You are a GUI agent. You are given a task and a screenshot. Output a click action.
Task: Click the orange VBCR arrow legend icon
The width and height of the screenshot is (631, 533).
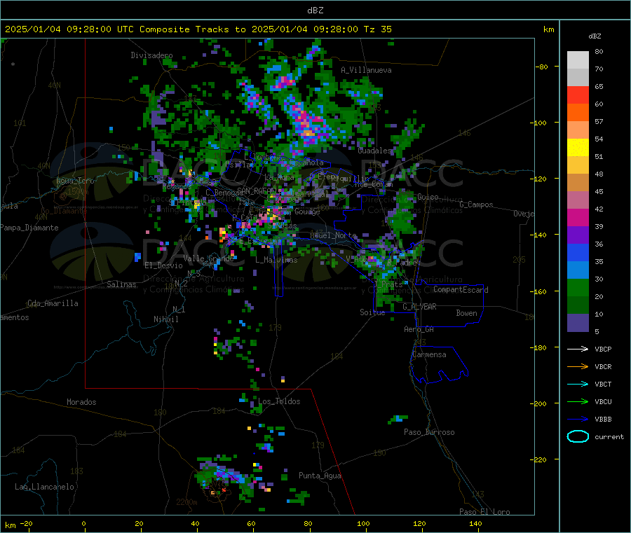578,366
